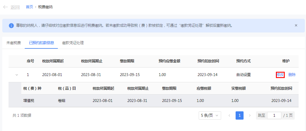The image size is (306, 131).
Task: Click the 预约应缴金额 column header
Action: click(x=169, y=61)
